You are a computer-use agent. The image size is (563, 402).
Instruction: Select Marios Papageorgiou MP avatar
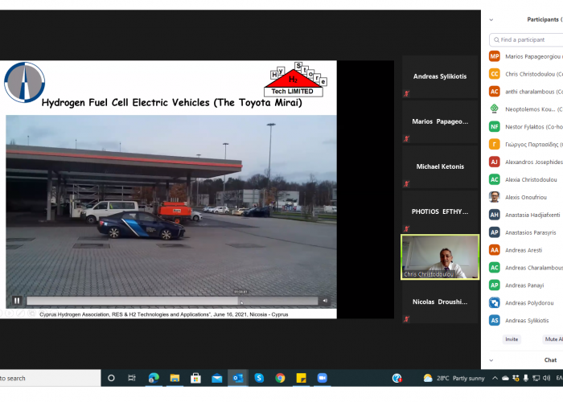pyautogui.click(x=495, y=56)
